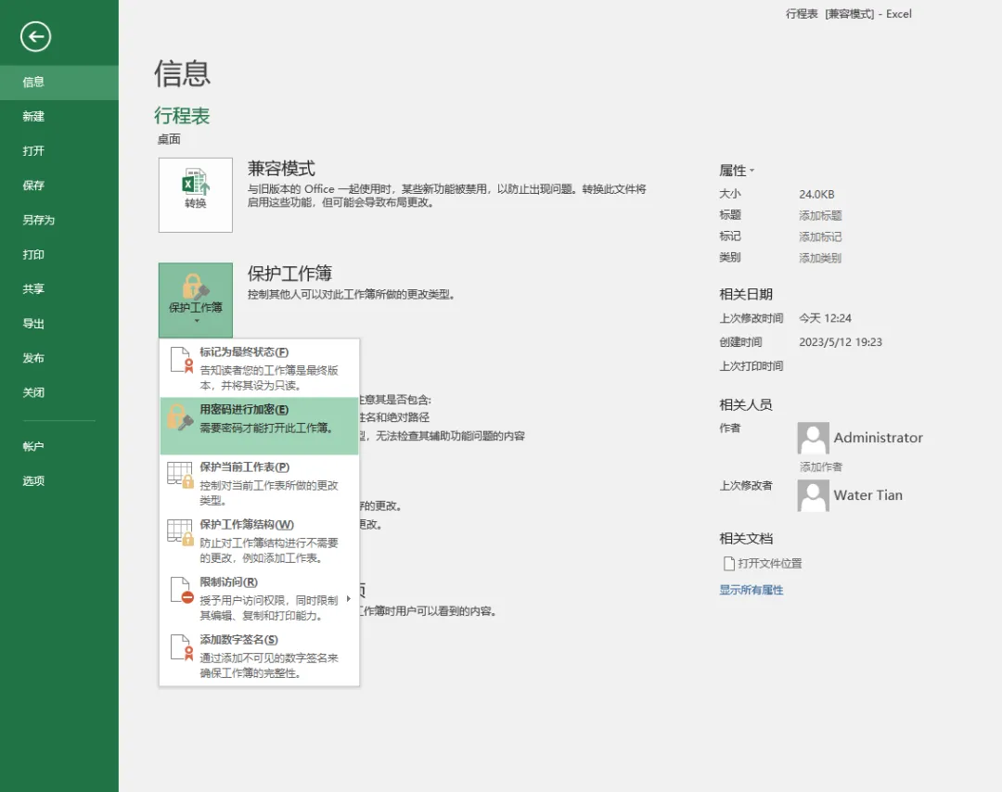Click 发布 in the sidebar
Screen dimensions: 1002x792
click(x=58, y=358)
